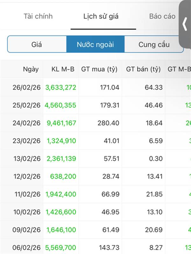
Task: Click sell value 0.30 cell
Action: click(156, 158)
